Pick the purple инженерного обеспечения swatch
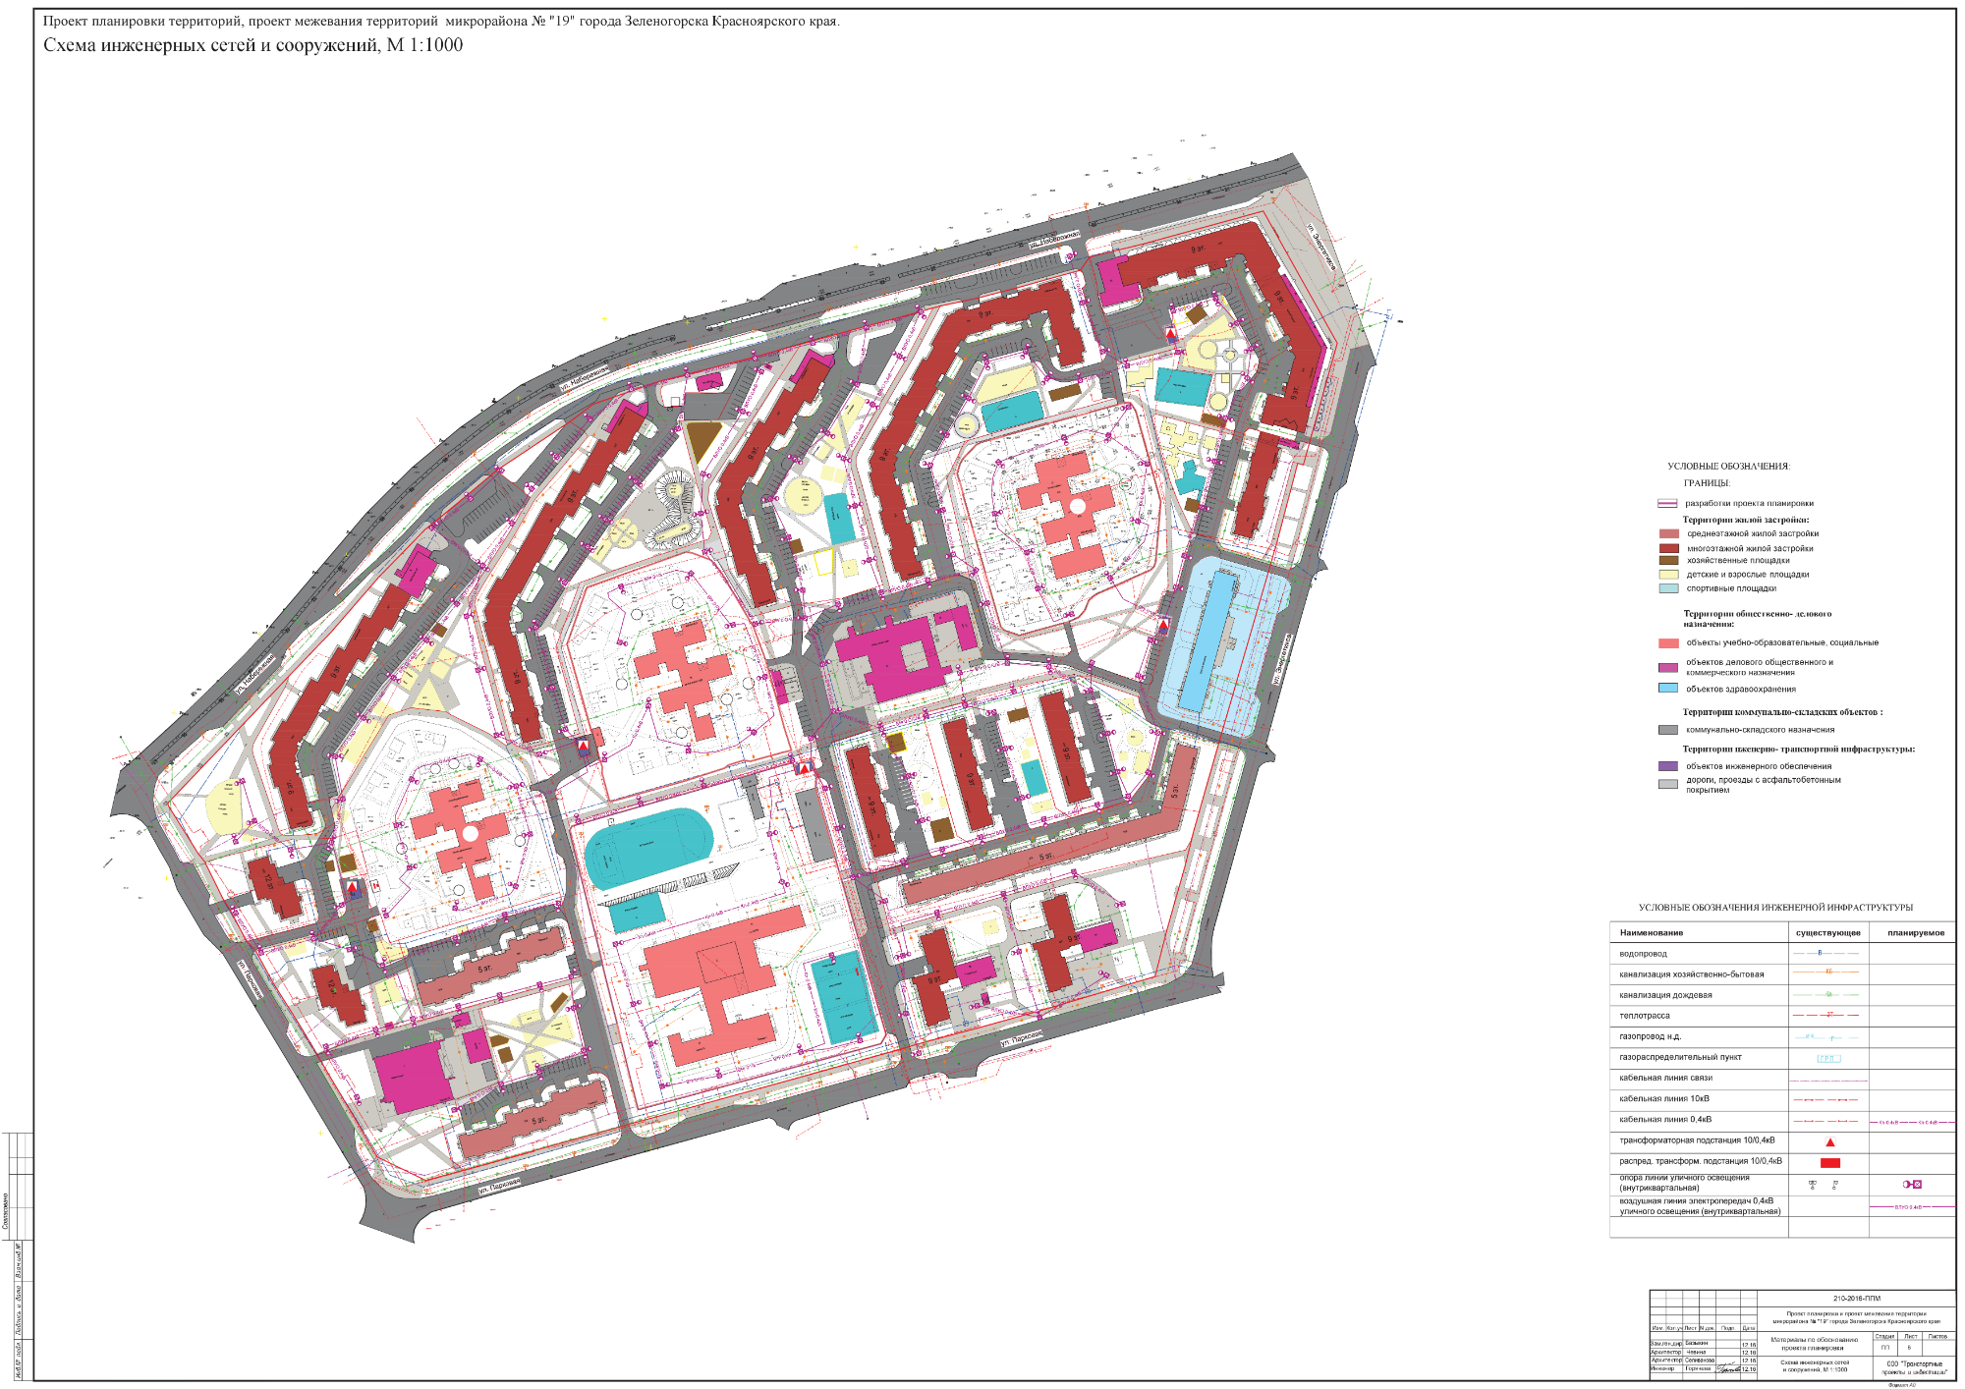This screenshot has width=1965, height=1389. coord(1668,766)
